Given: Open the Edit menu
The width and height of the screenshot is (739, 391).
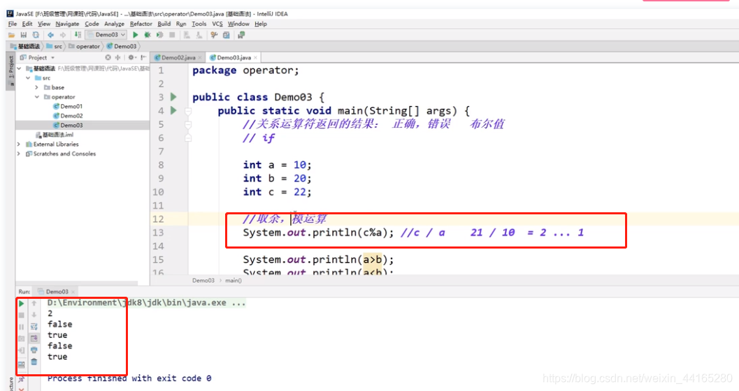Looking at the screenshot, I should [x=27, y=24].
